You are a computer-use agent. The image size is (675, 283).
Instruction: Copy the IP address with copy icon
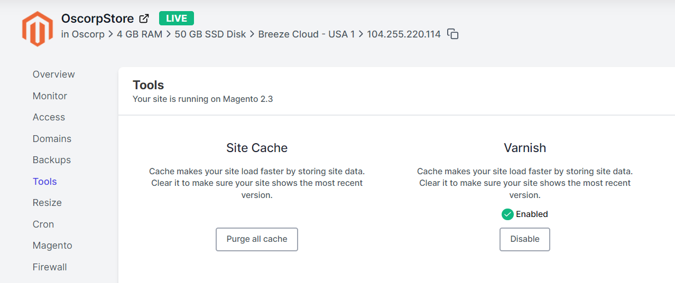[452, 34]
